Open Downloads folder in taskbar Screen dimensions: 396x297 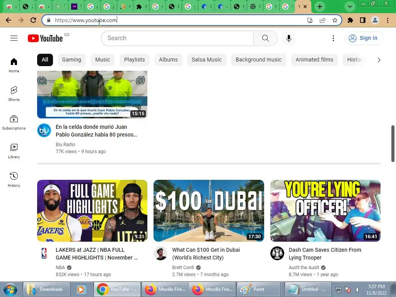[46, 289]
